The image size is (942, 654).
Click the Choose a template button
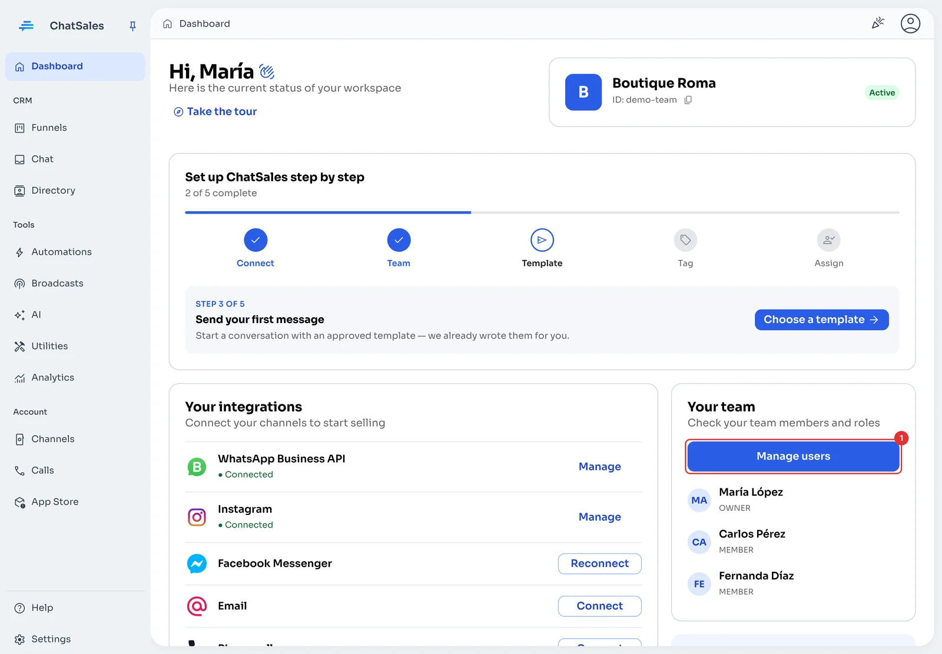pyautogui.click(x=821, y=320)
